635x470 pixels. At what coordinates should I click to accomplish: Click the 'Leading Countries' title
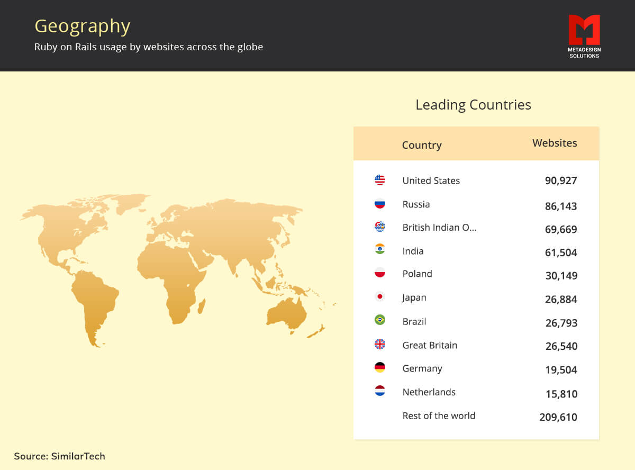[x=473, y=105]
